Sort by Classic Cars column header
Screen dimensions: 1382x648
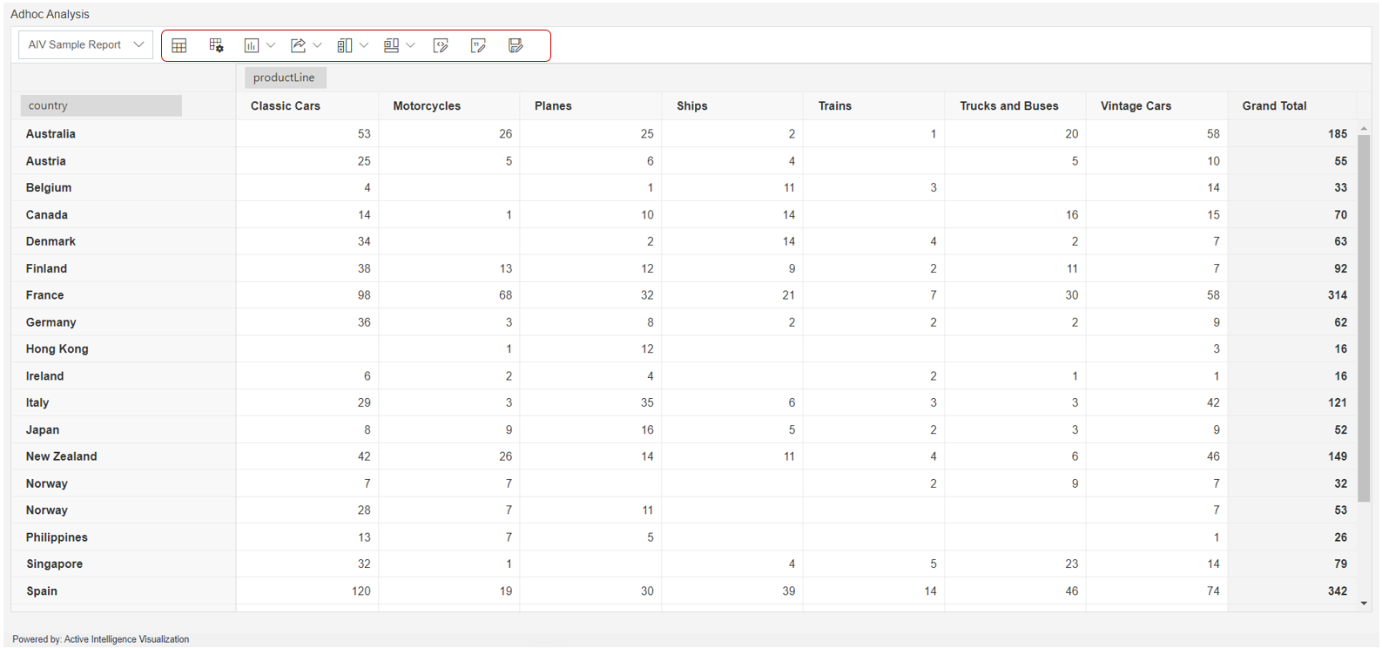[x=286, y=106]
